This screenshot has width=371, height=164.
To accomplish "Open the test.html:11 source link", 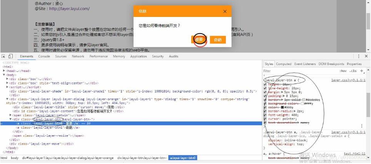I will (355, 154).
